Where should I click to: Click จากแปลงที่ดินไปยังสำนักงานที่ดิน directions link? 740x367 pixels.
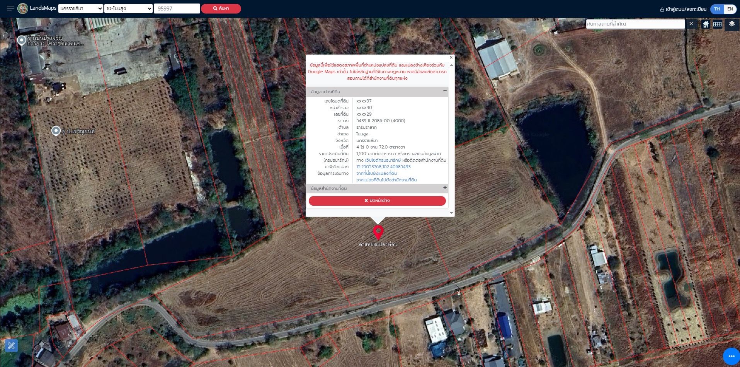click(x=386, y=180)
